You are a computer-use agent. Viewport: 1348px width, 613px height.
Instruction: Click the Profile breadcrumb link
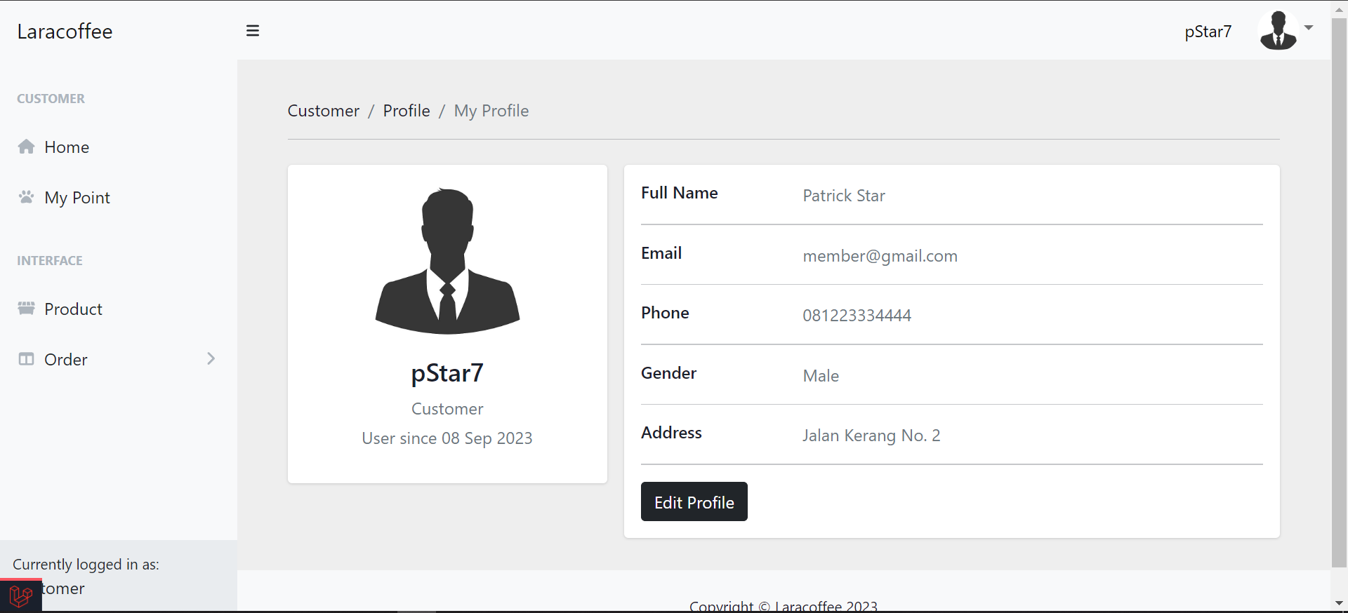[407, 111]
